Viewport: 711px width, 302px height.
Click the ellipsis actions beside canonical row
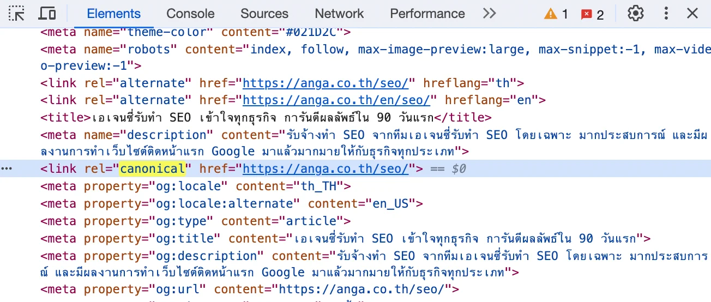[x=7, y=169]
